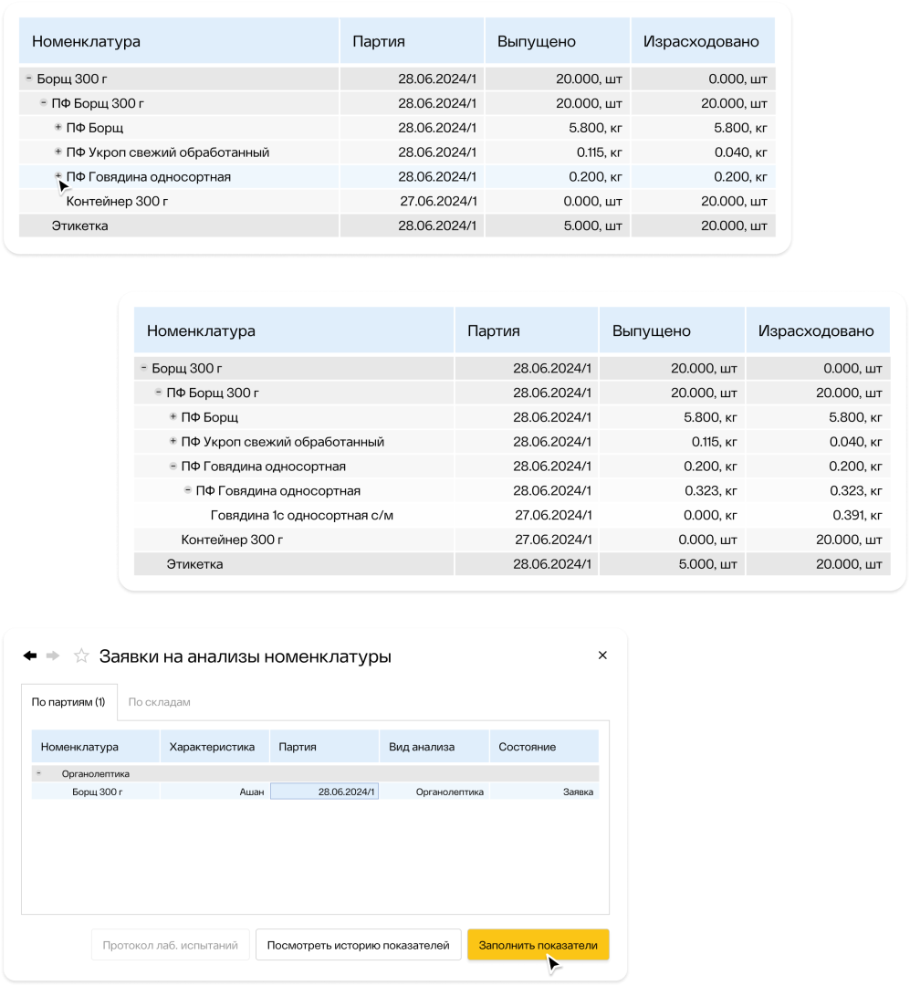910x986 pixels.
Task: Click Номенклатура column header in the top table
Action: [179, 41]
